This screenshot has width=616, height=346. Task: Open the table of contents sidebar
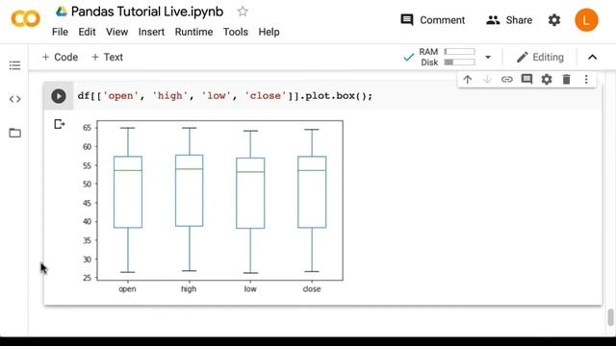[x=15, y=65]
